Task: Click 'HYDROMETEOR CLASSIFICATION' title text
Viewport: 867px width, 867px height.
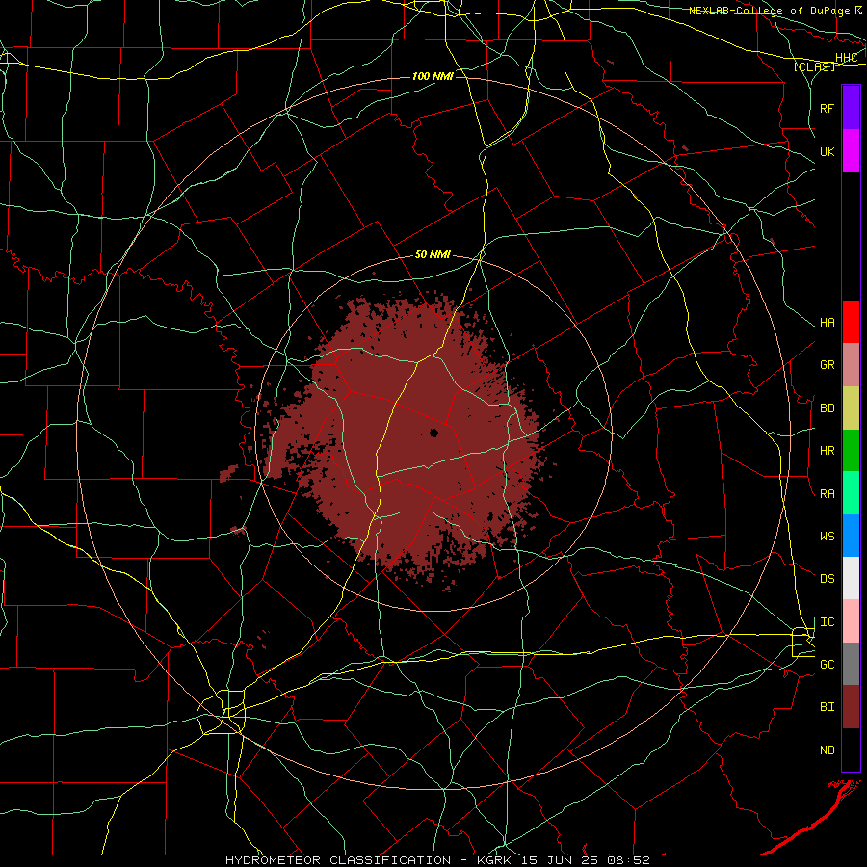Action: point(338,860)
